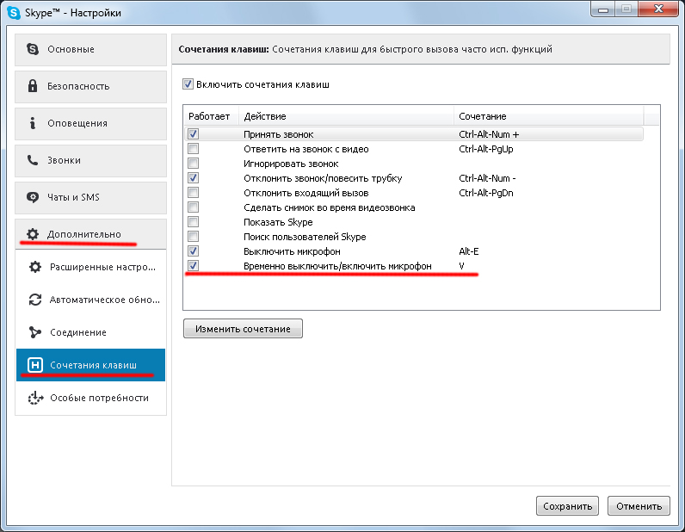
Task: Uncheck the Принять звонок hotkey checkbox
Action: coord(193,133)
